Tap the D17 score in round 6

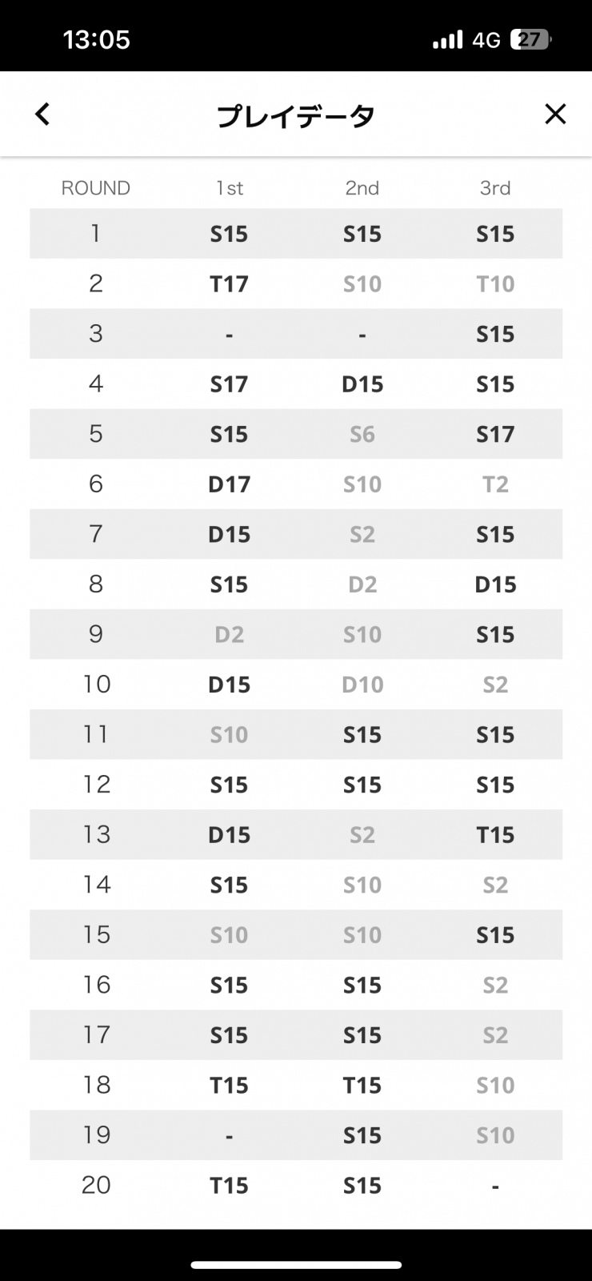click(x=230, y=484)
